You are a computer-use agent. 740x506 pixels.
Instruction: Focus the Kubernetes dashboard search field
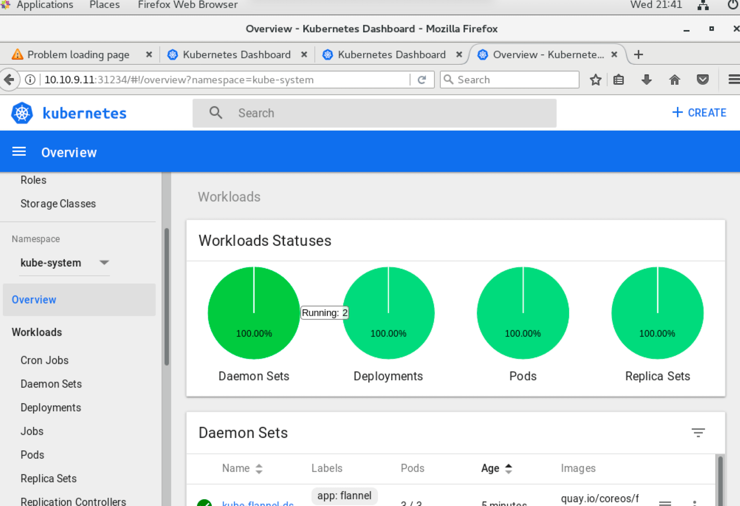(x=374, y=113)
